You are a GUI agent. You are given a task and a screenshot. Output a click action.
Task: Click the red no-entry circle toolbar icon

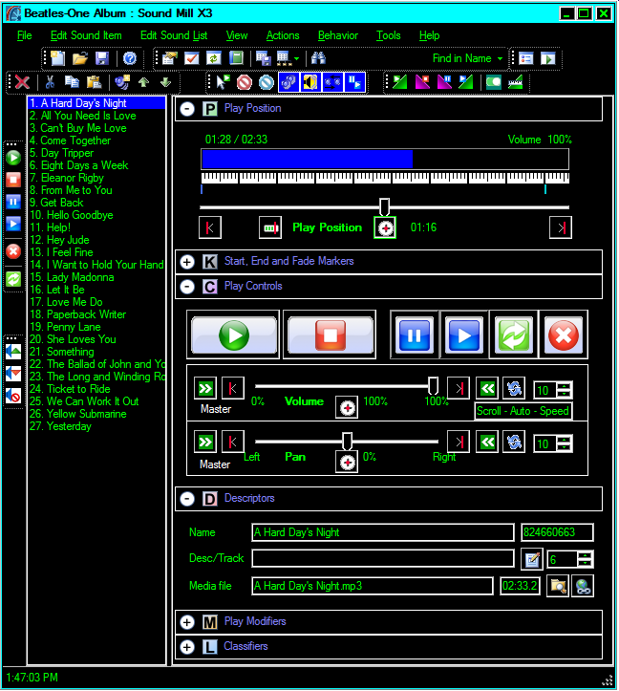pyautogui.click(x=245, y=82)
